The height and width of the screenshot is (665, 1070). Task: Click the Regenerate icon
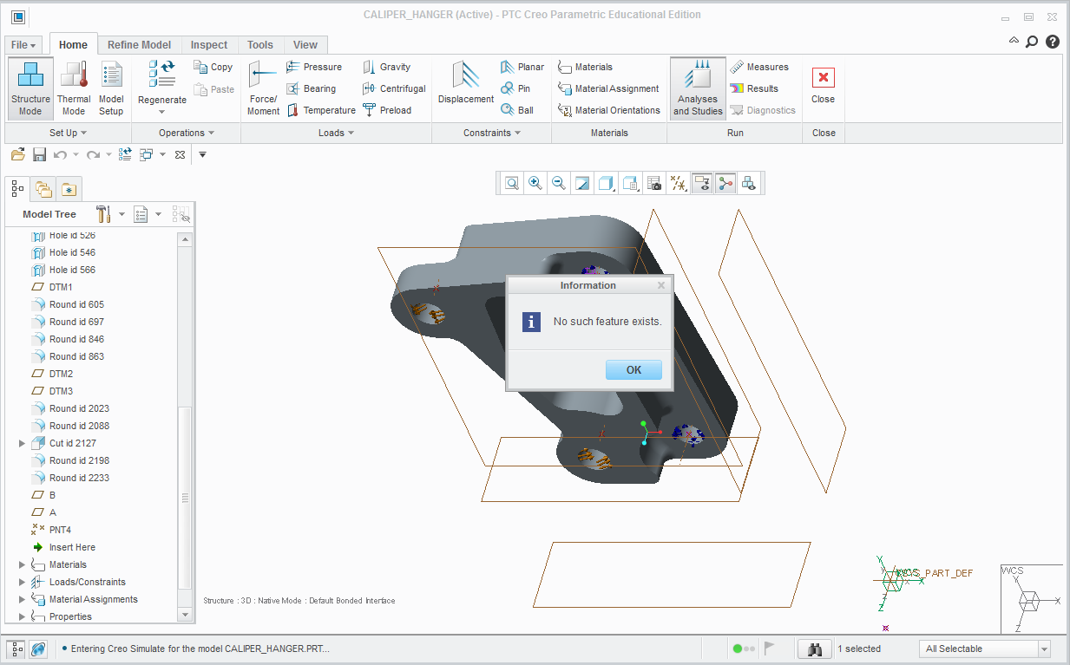pos(162,74)
